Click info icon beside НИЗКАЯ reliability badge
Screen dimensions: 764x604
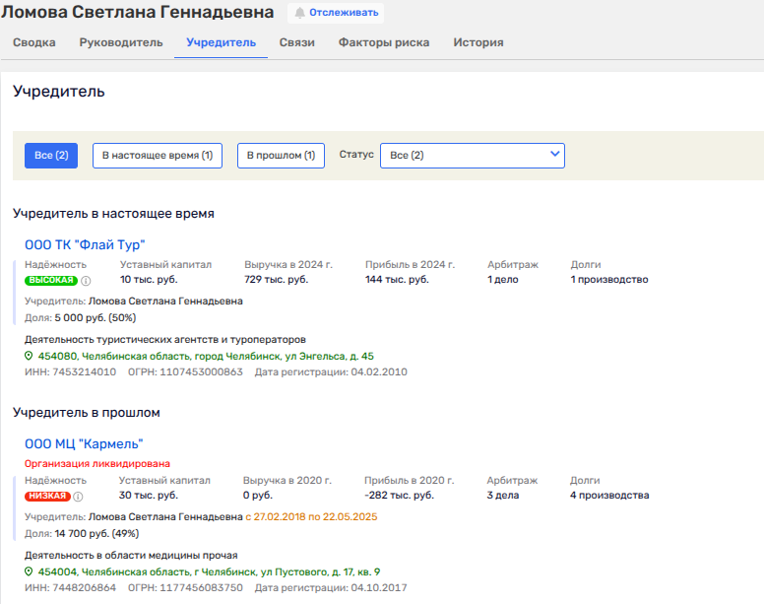(79, 496)
